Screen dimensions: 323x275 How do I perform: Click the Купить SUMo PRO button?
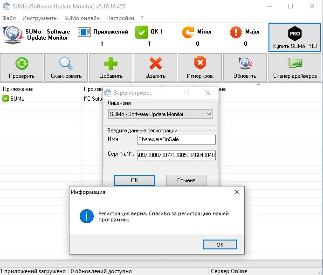pyautogui.click(x=295, y=37)
